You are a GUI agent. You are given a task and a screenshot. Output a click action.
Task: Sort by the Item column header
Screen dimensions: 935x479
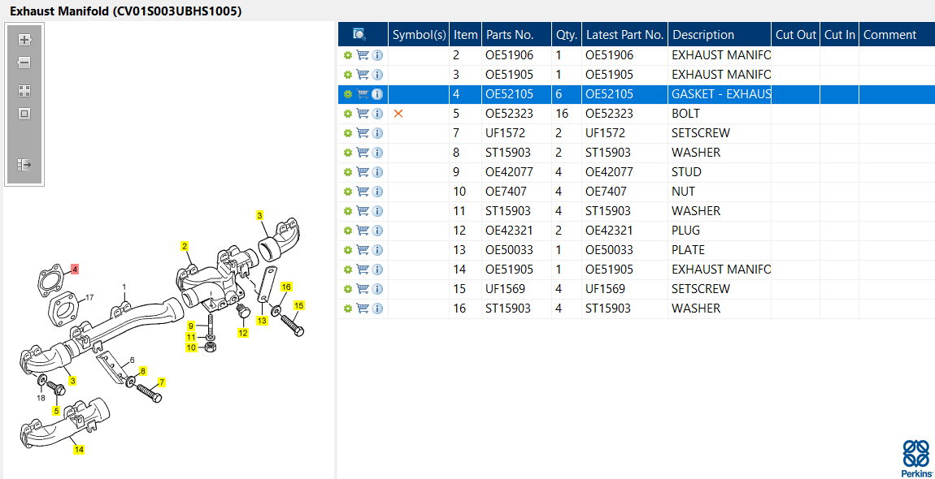tap(466, 35)
